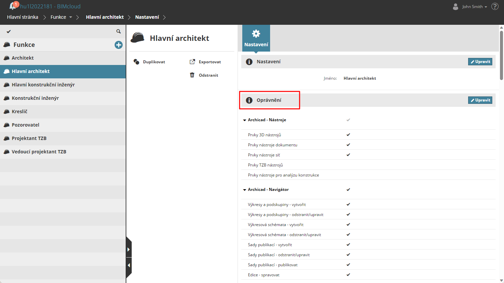Screen dimensions: 504x283
Task: Click the John Smith user avatar icon
Action: (x=455, y=6)
